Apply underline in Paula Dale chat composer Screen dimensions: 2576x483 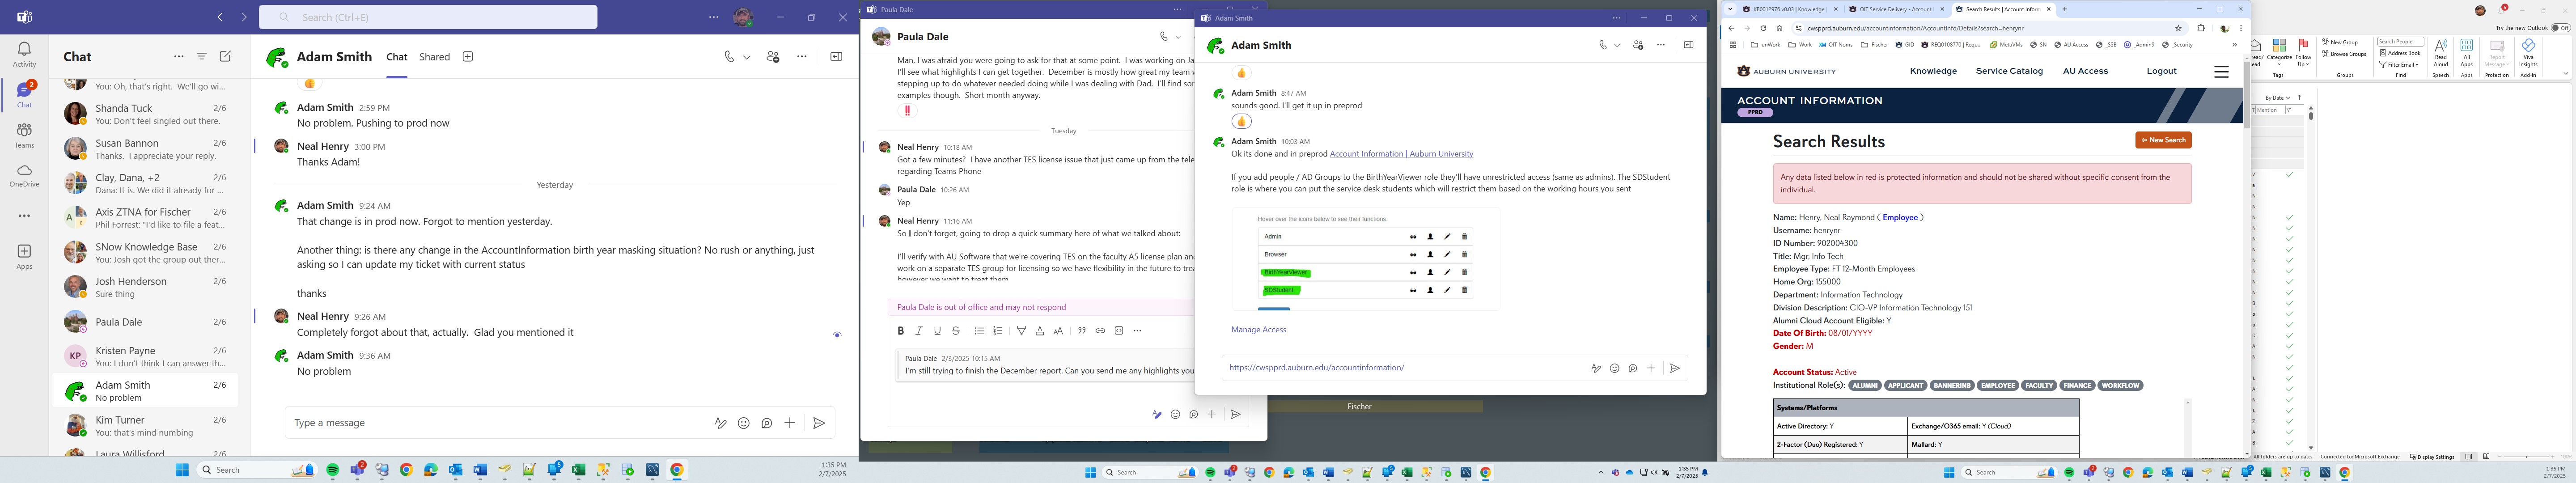[937, 331]
